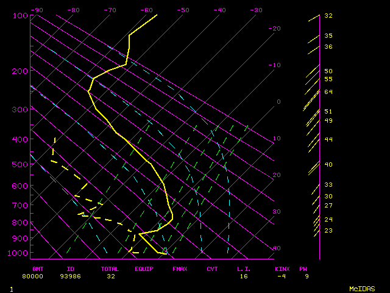Screen dimensions: 390x293
Task: Select the KINX column header
Action: click(282, 269)
